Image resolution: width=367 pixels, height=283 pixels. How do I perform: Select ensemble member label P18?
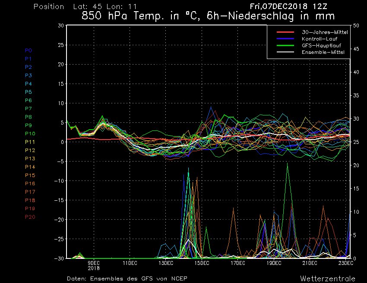[x=30, y=200]
